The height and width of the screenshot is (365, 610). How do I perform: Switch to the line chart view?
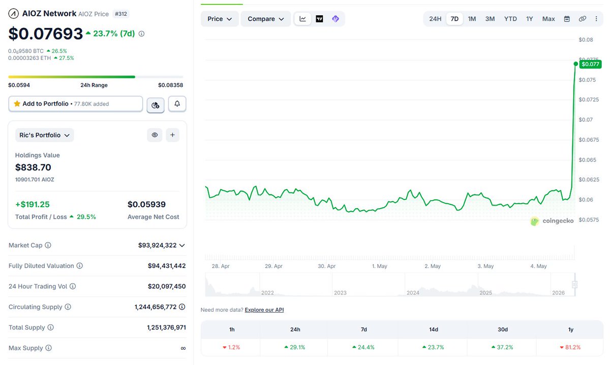[x=303, y=19]
